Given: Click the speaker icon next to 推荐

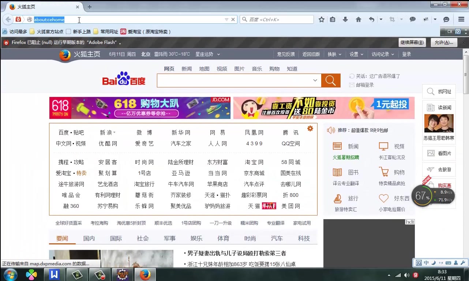Looking at the screenshot, I should pos(331,130).
